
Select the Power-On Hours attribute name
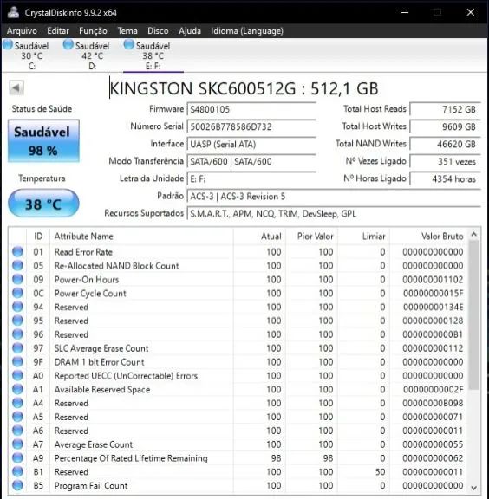(87, 280)
